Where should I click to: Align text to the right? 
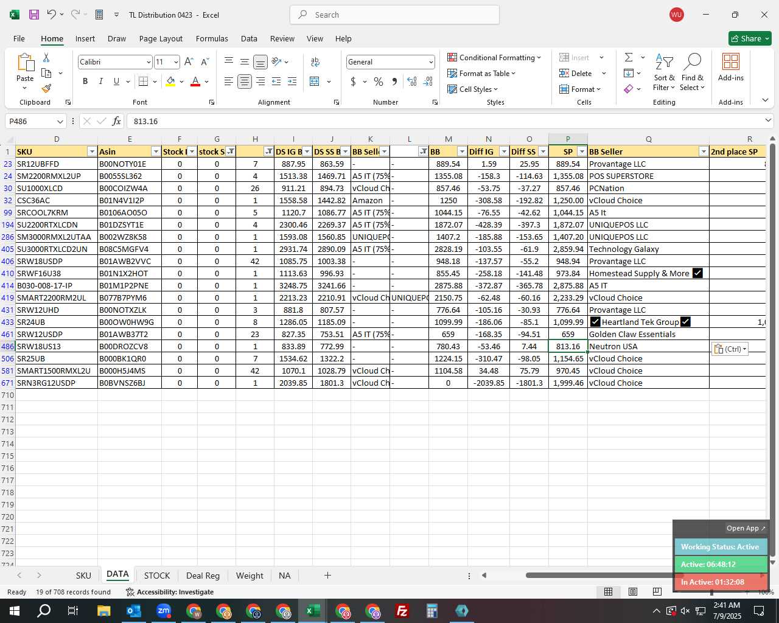[260, 82]
